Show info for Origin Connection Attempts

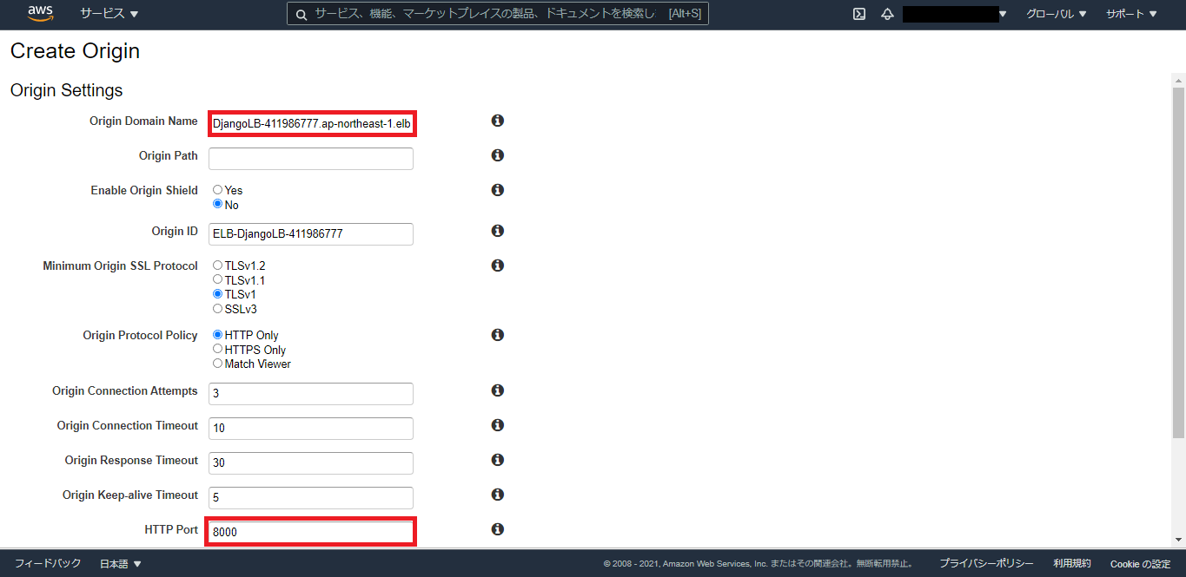498,390
